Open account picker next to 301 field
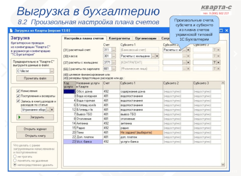The width and height of the screenshot is (241, 176). tap(114, 56)
